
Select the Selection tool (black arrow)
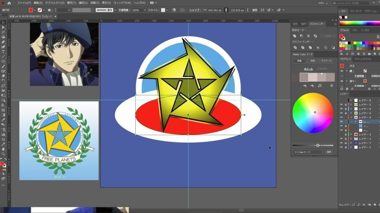(x=3, y=22)
